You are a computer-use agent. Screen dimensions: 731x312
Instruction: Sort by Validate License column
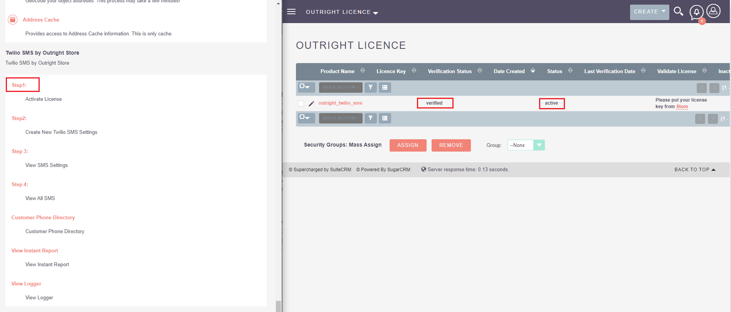[704, 70]
